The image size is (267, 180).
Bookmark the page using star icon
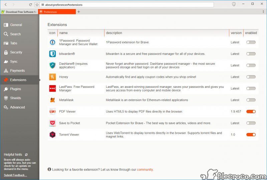[37, 5]
